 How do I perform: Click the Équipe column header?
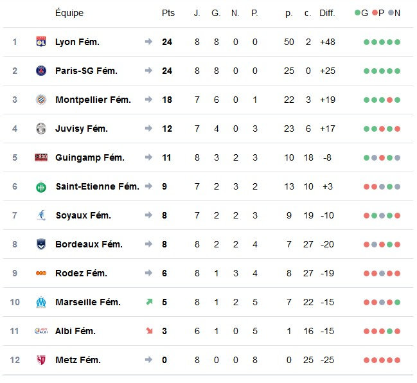click(x=69, y=13)
